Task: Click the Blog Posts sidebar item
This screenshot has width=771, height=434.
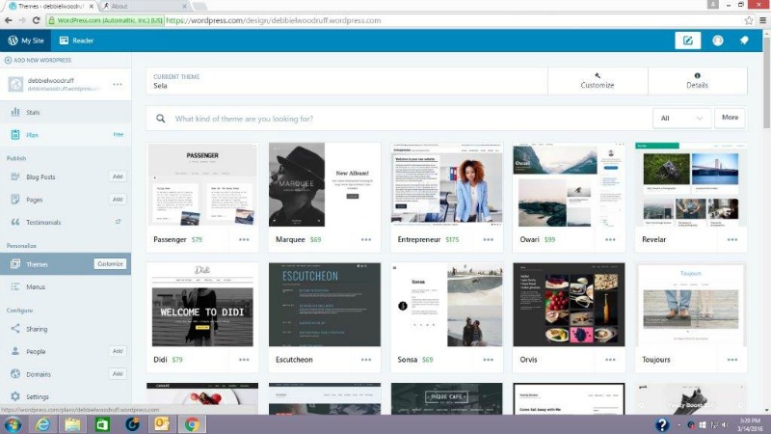Action: (40, 176)
